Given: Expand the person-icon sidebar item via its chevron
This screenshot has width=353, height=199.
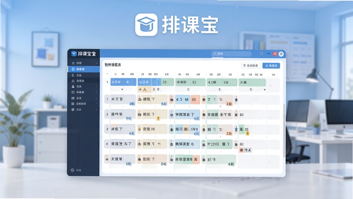Looking at the screenshot, I should pos(97,86).
